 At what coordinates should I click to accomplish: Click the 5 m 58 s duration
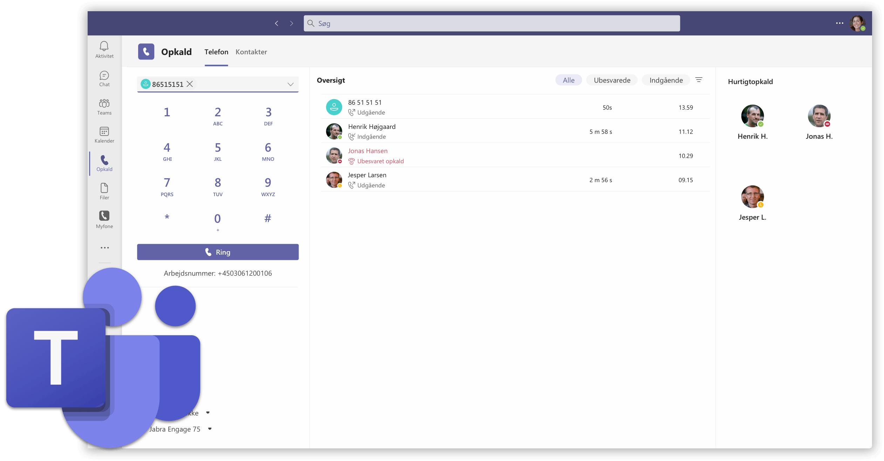click(601, 132)
